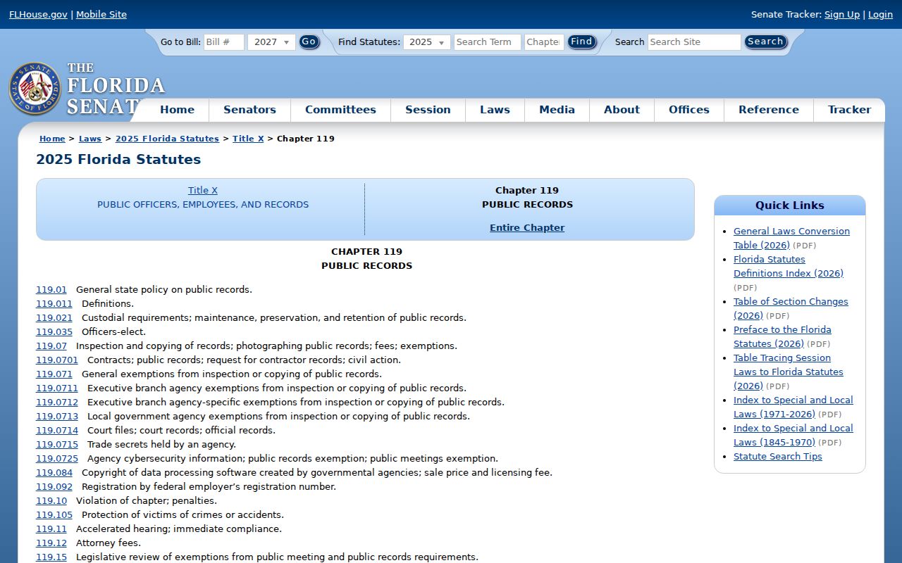Open the Offices menu tab
902x563 pixels.
[689, 110]
